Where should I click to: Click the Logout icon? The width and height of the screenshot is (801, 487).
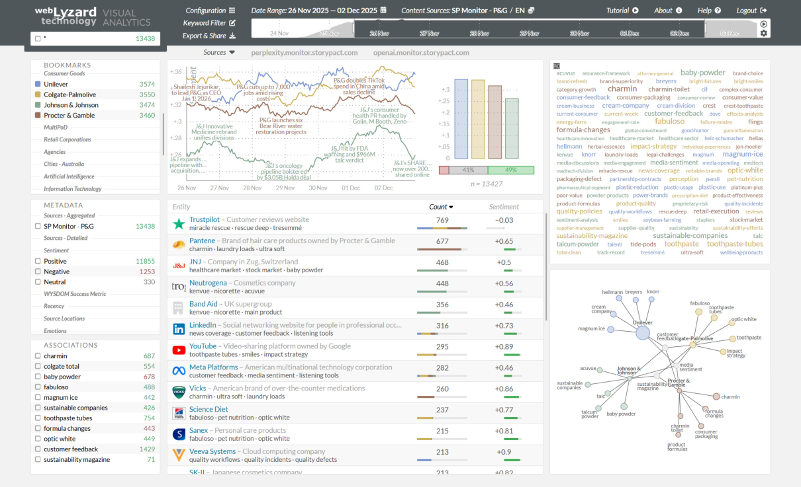point(763,11)
